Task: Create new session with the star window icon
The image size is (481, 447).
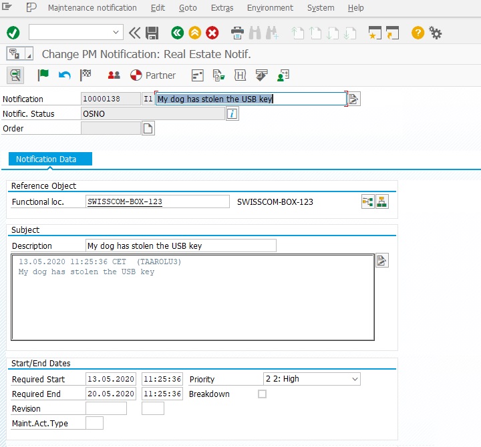Action: pyautogui.click(x=375, y=33)
